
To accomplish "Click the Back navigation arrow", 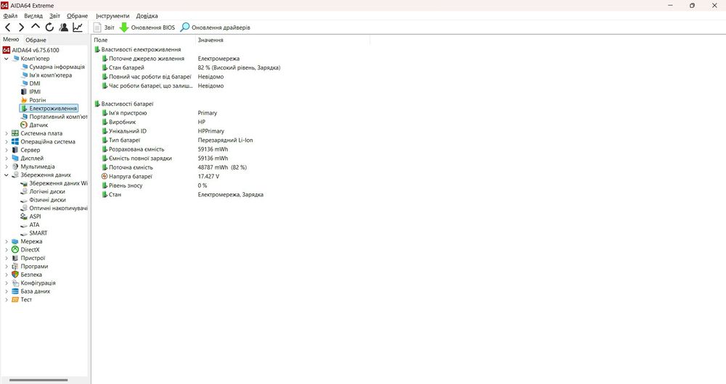I will [x=8, y=28].
